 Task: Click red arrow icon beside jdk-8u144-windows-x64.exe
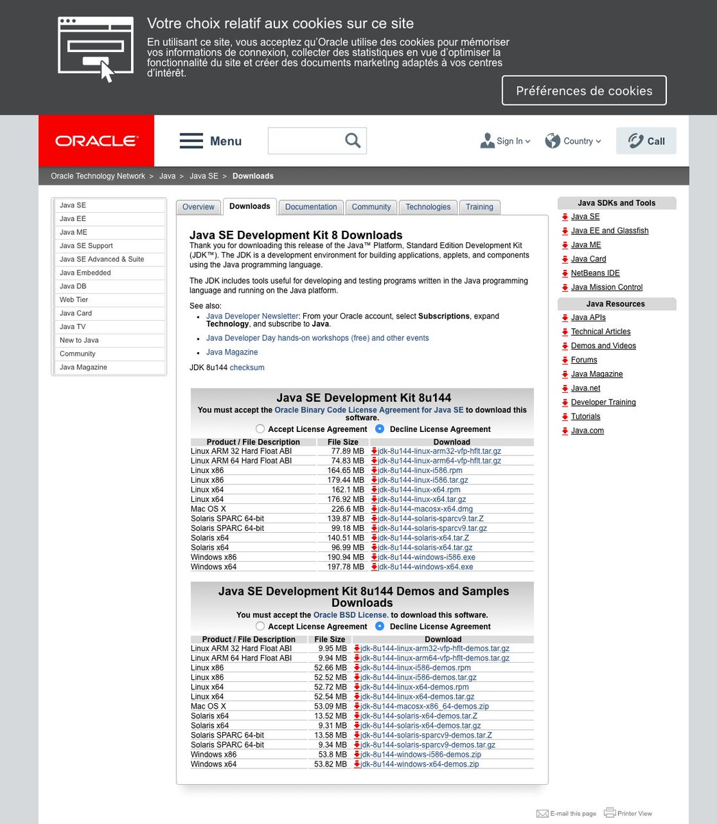click(x=375, y=566)
